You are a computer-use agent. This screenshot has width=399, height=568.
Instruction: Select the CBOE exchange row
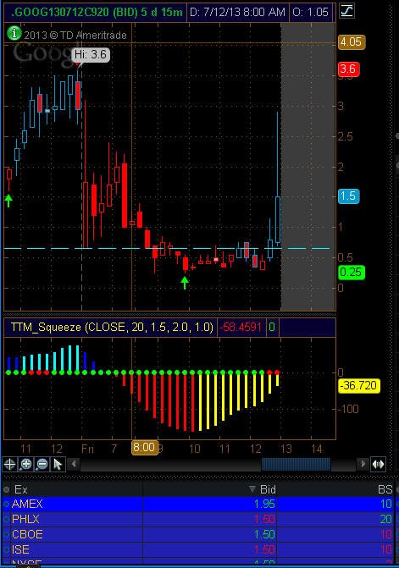pos(199,534)
